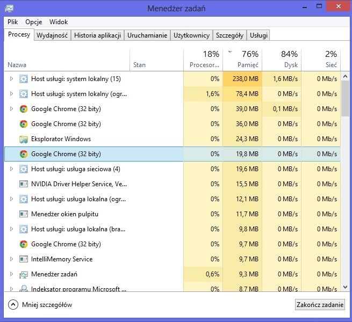Expand Host usługi: system lokalny (ogr...

(11, 94)
